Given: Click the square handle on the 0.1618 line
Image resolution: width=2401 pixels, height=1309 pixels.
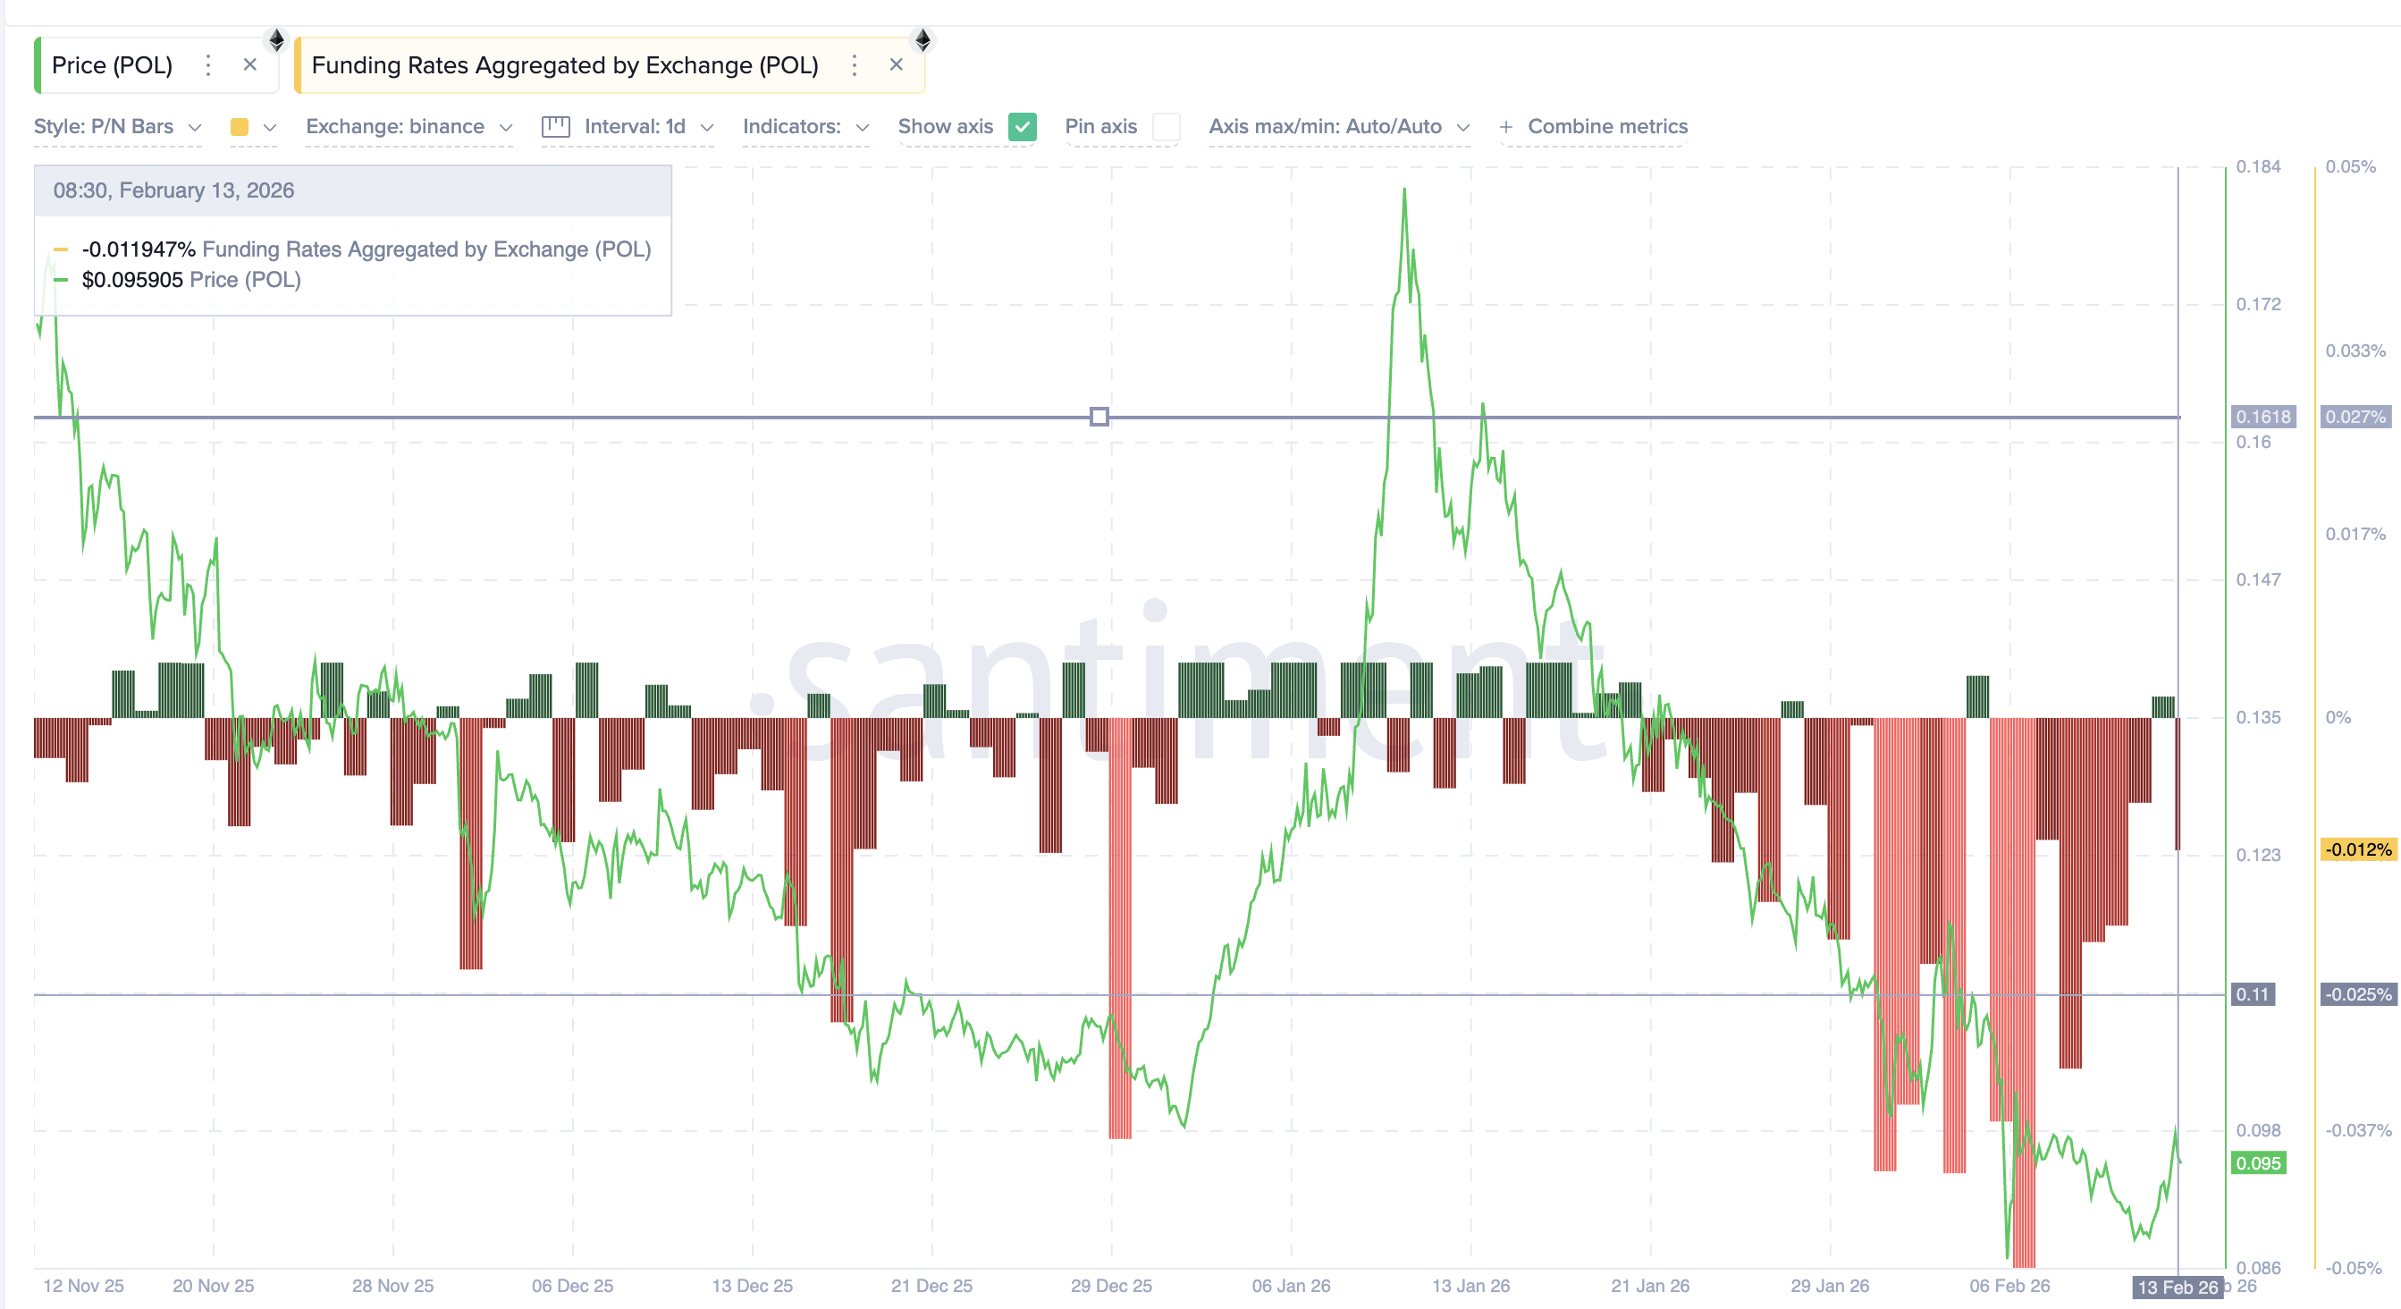Looking at the screenshot, I should coord(1099,418).
